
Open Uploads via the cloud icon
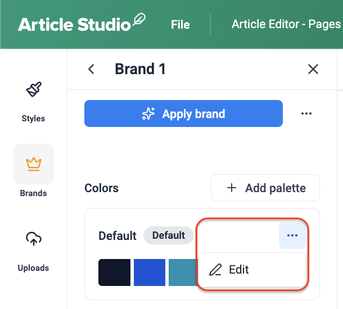coord(34,239)
